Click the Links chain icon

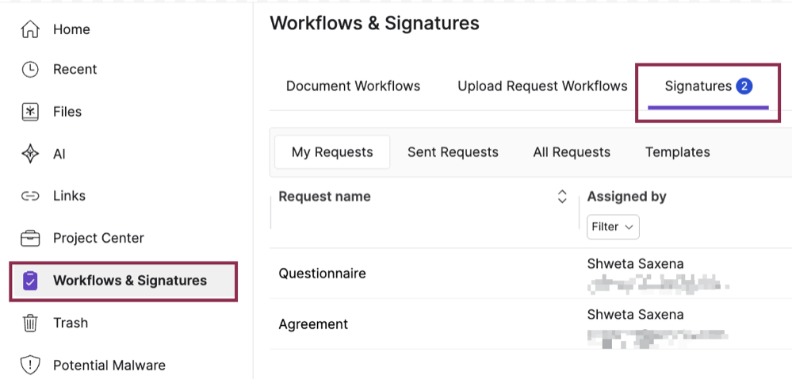point(30,196)
